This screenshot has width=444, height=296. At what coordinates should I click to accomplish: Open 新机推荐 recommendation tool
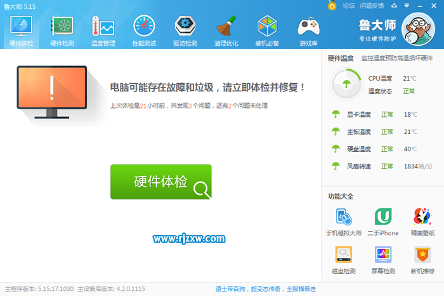pyautogui.click(x=422, y=260)
